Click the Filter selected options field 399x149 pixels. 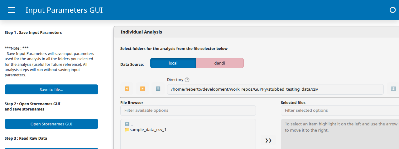(340, 111)
